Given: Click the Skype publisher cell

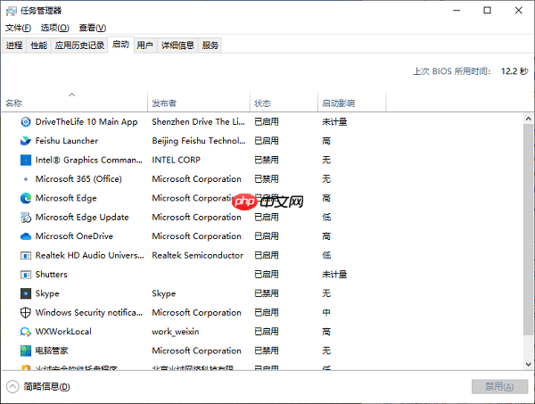Looking at the screenshot, I should [x=164, y=293].
